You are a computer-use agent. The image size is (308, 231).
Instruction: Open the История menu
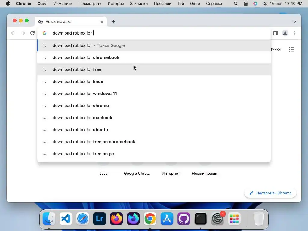116,4
